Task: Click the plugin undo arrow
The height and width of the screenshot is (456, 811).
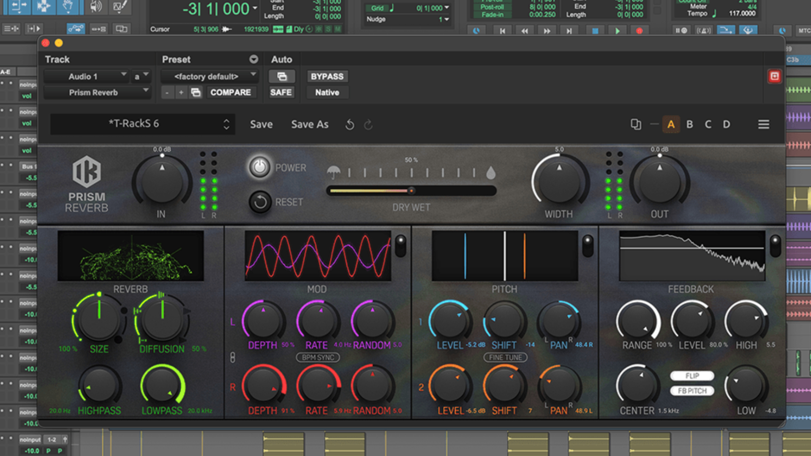Action: 350,125
